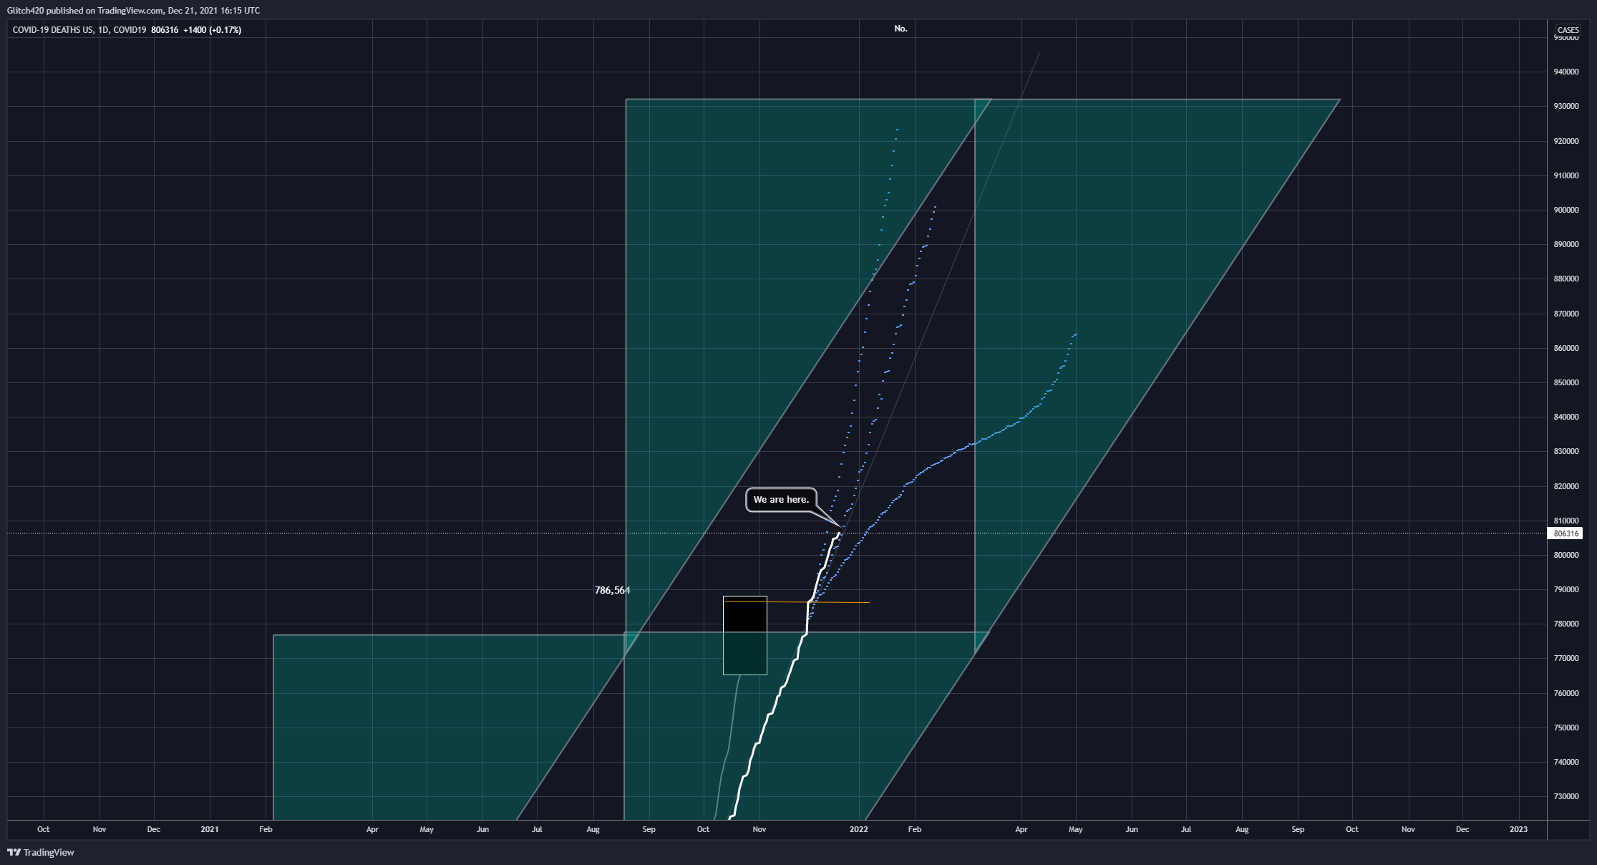1597x865 pixels.
Task: Click the 740000 price axis label
Action: pos(1566,762)
